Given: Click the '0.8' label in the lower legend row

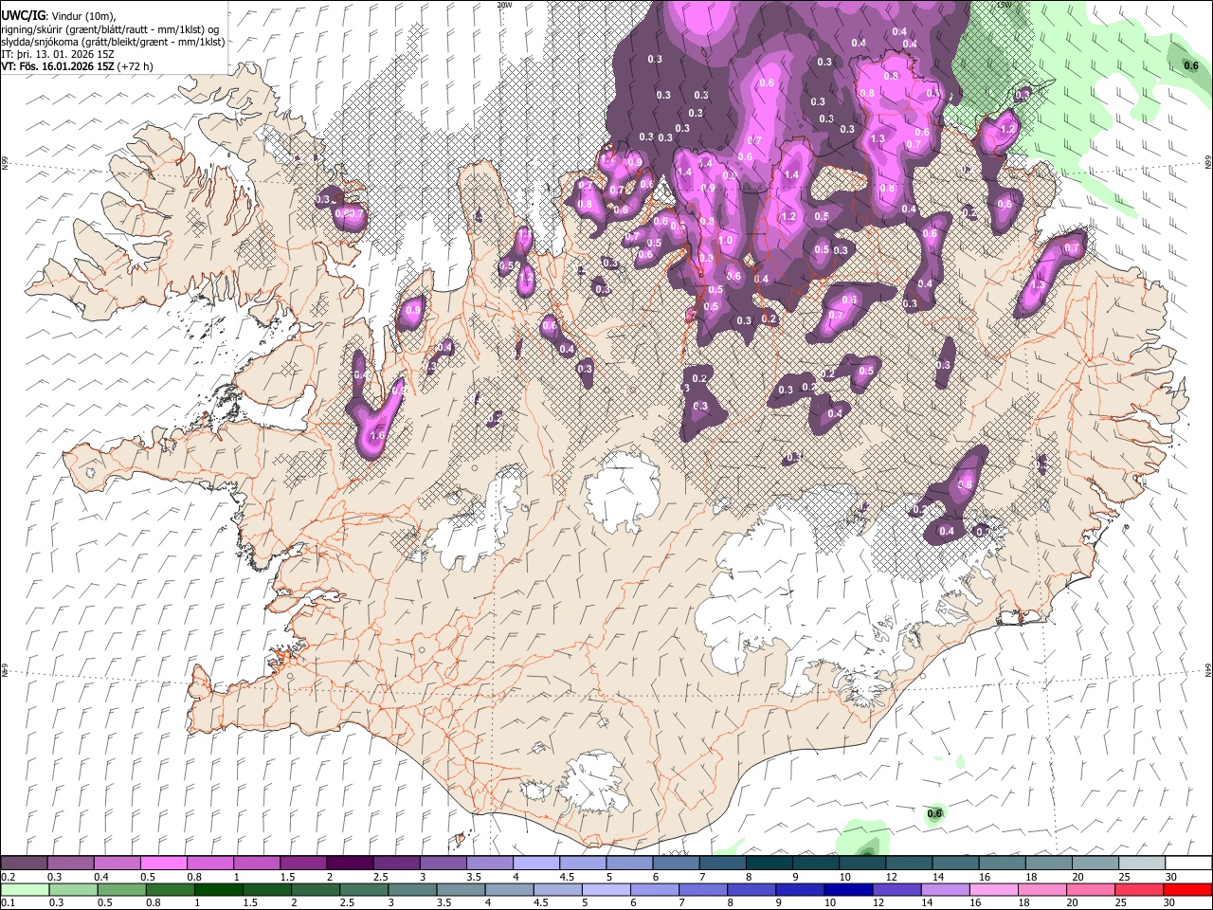Looking at the screenshot, I should 154,902.
